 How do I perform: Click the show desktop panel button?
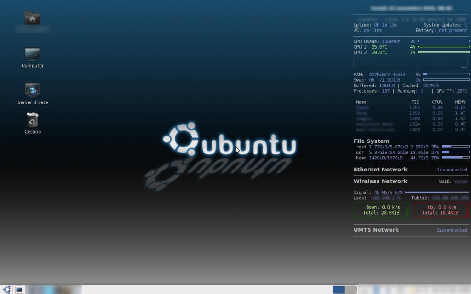pos(19,289)
